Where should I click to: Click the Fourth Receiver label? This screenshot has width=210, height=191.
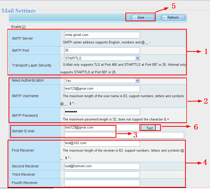click(25, 183)
